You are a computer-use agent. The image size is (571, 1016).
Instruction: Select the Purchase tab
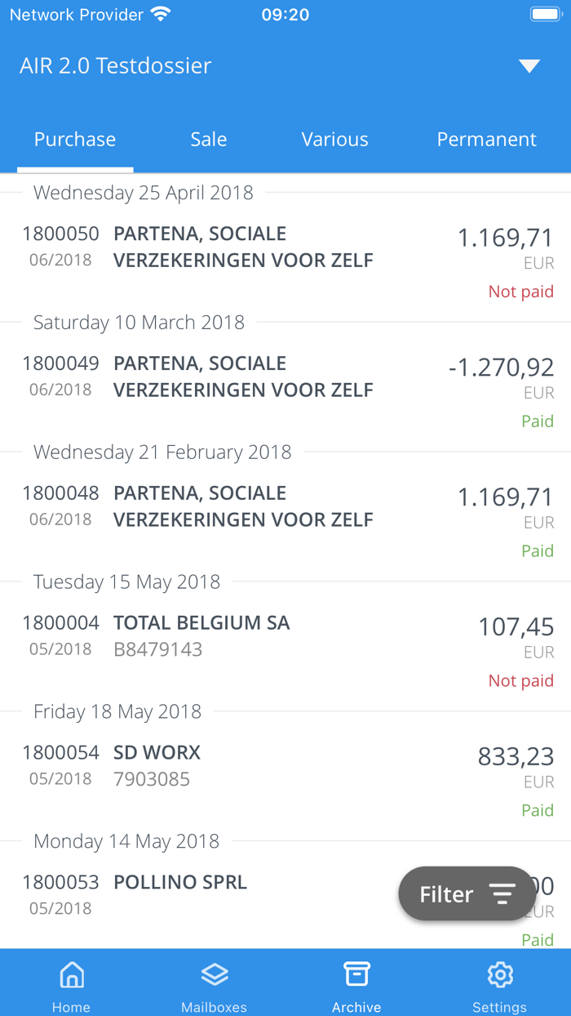point(75,140)
